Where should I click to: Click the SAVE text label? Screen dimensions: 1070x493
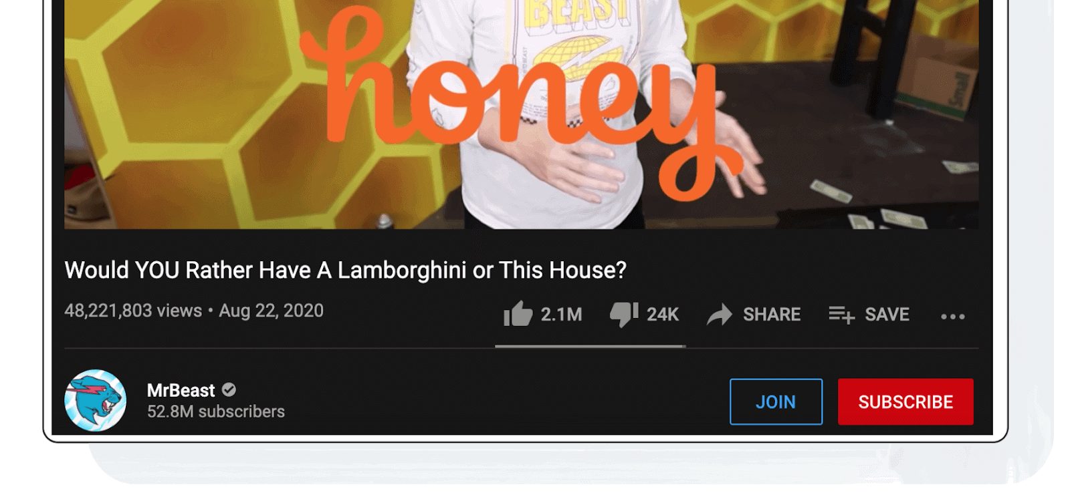[x=887, y=314]
